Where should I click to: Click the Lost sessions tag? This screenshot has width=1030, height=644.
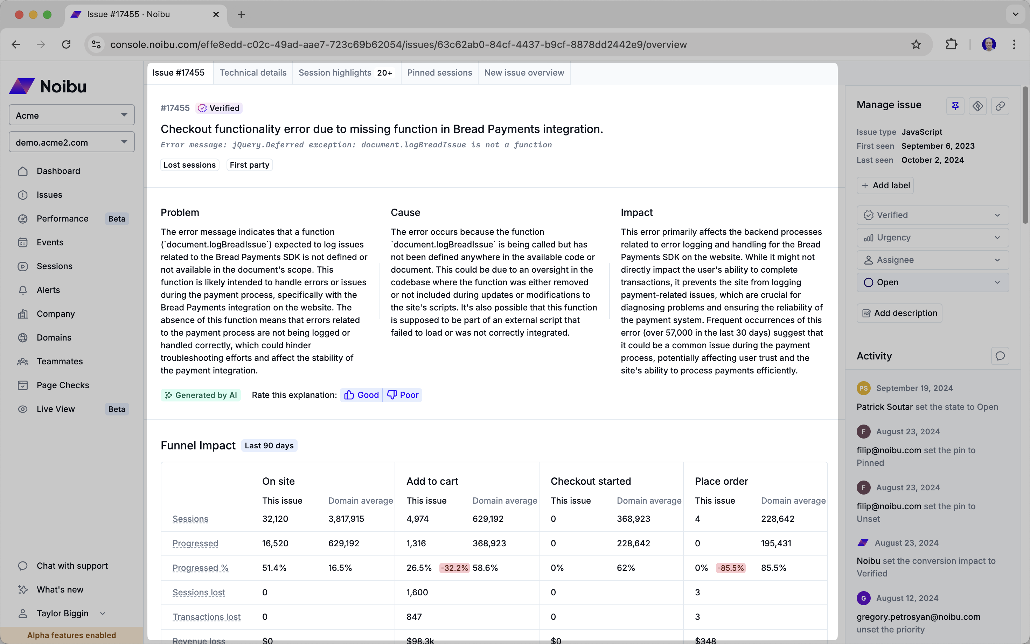[189, 165]
